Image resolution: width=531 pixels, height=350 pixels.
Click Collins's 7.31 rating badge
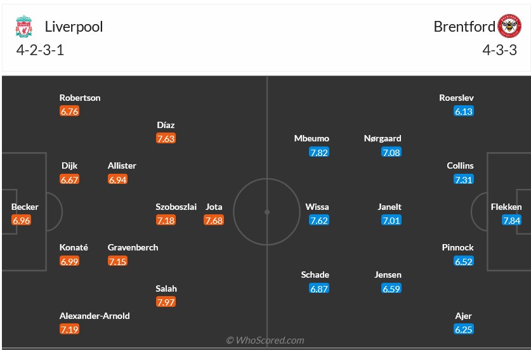(464, 179)
